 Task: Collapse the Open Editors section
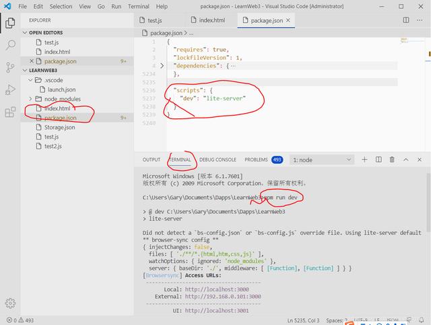coord(25,33)
